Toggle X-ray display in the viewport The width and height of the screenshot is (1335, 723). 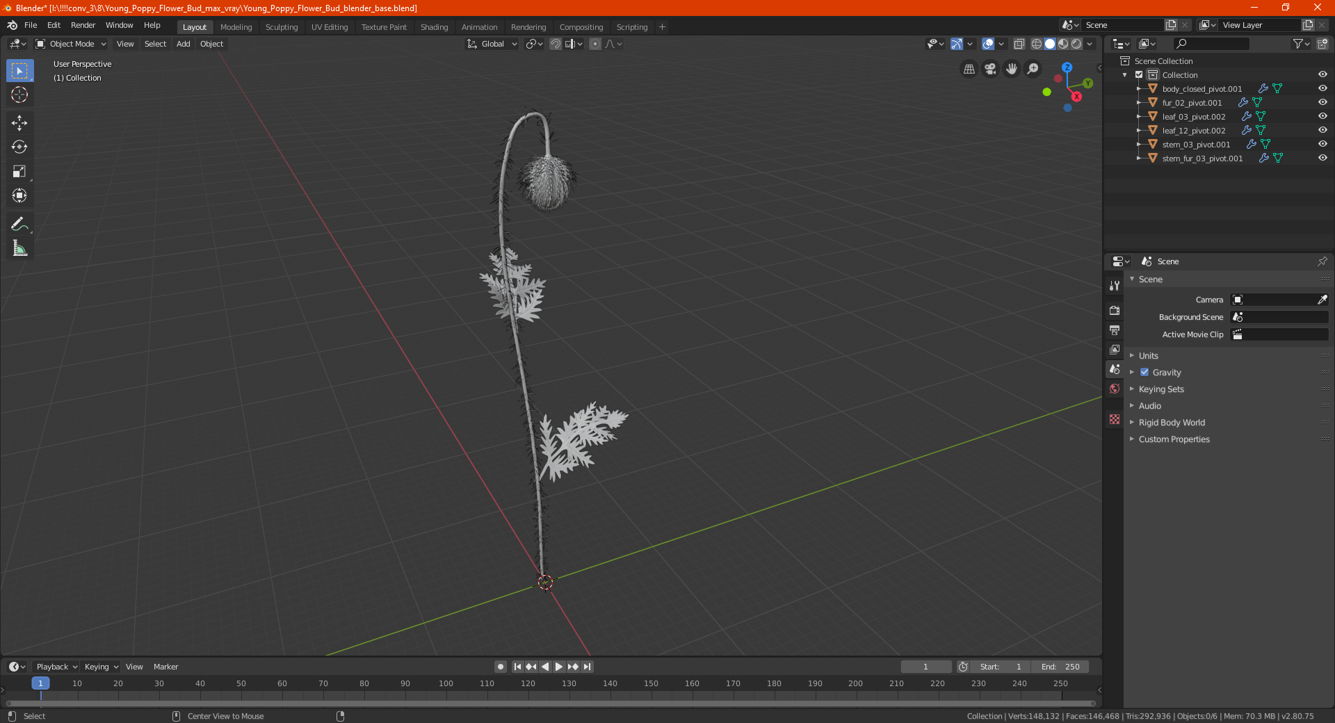click(1019, 44)
